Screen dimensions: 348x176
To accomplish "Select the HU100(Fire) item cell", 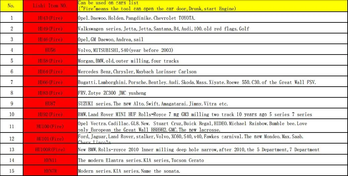I will click(50, 126).
